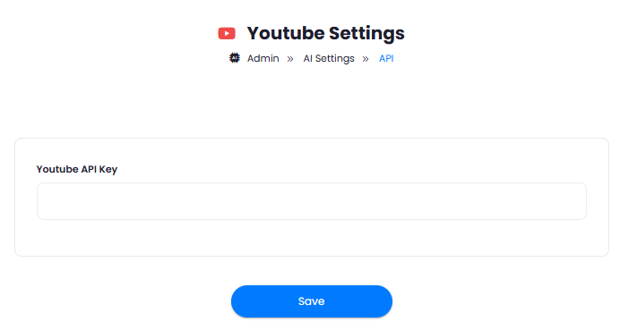Click the double chevron after Admin

point(290,59)
